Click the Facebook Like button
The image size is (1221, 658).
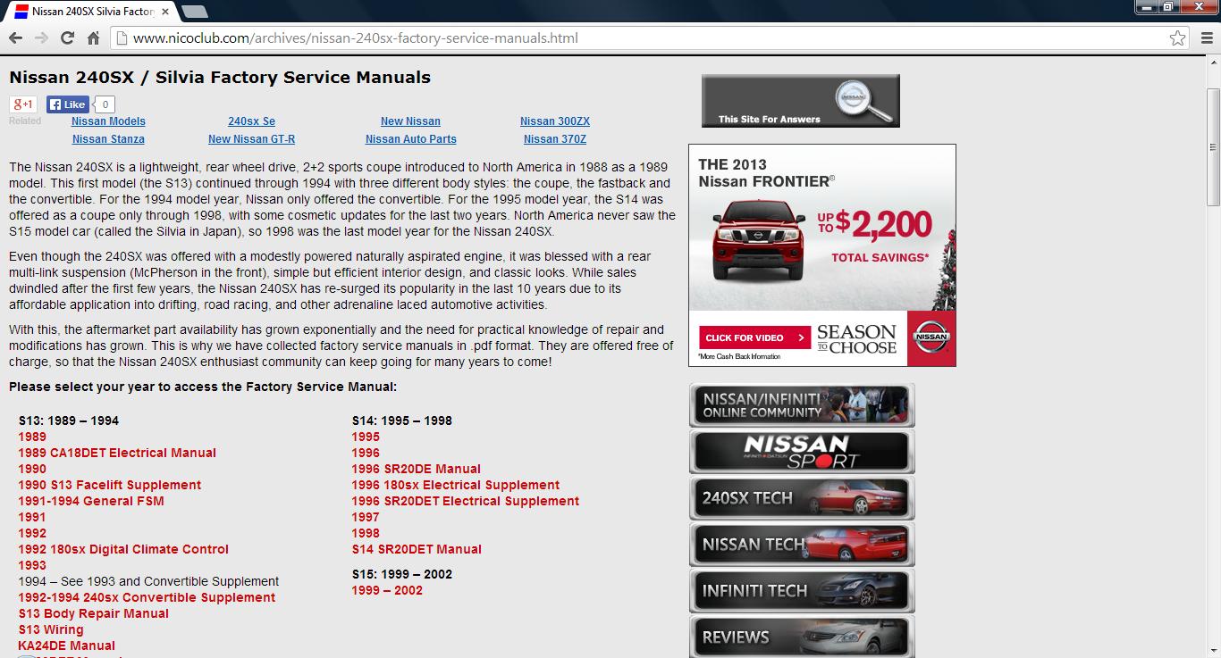coord(68,104)
